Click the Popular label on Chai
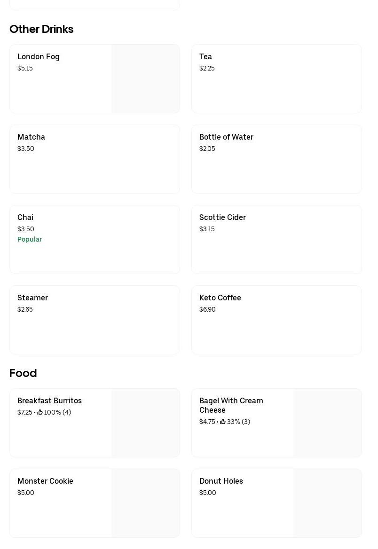The image size is (378, 549). 30,239
